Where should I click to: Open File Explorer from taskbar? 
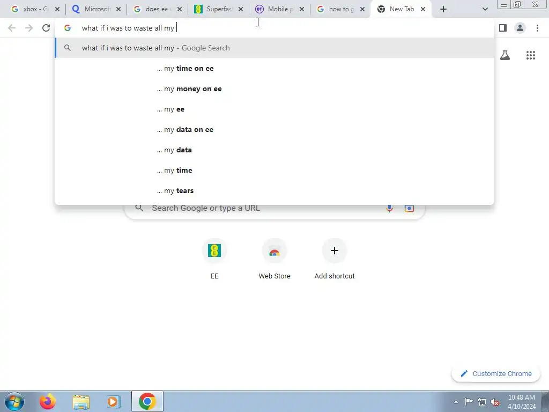click(81, 401)
